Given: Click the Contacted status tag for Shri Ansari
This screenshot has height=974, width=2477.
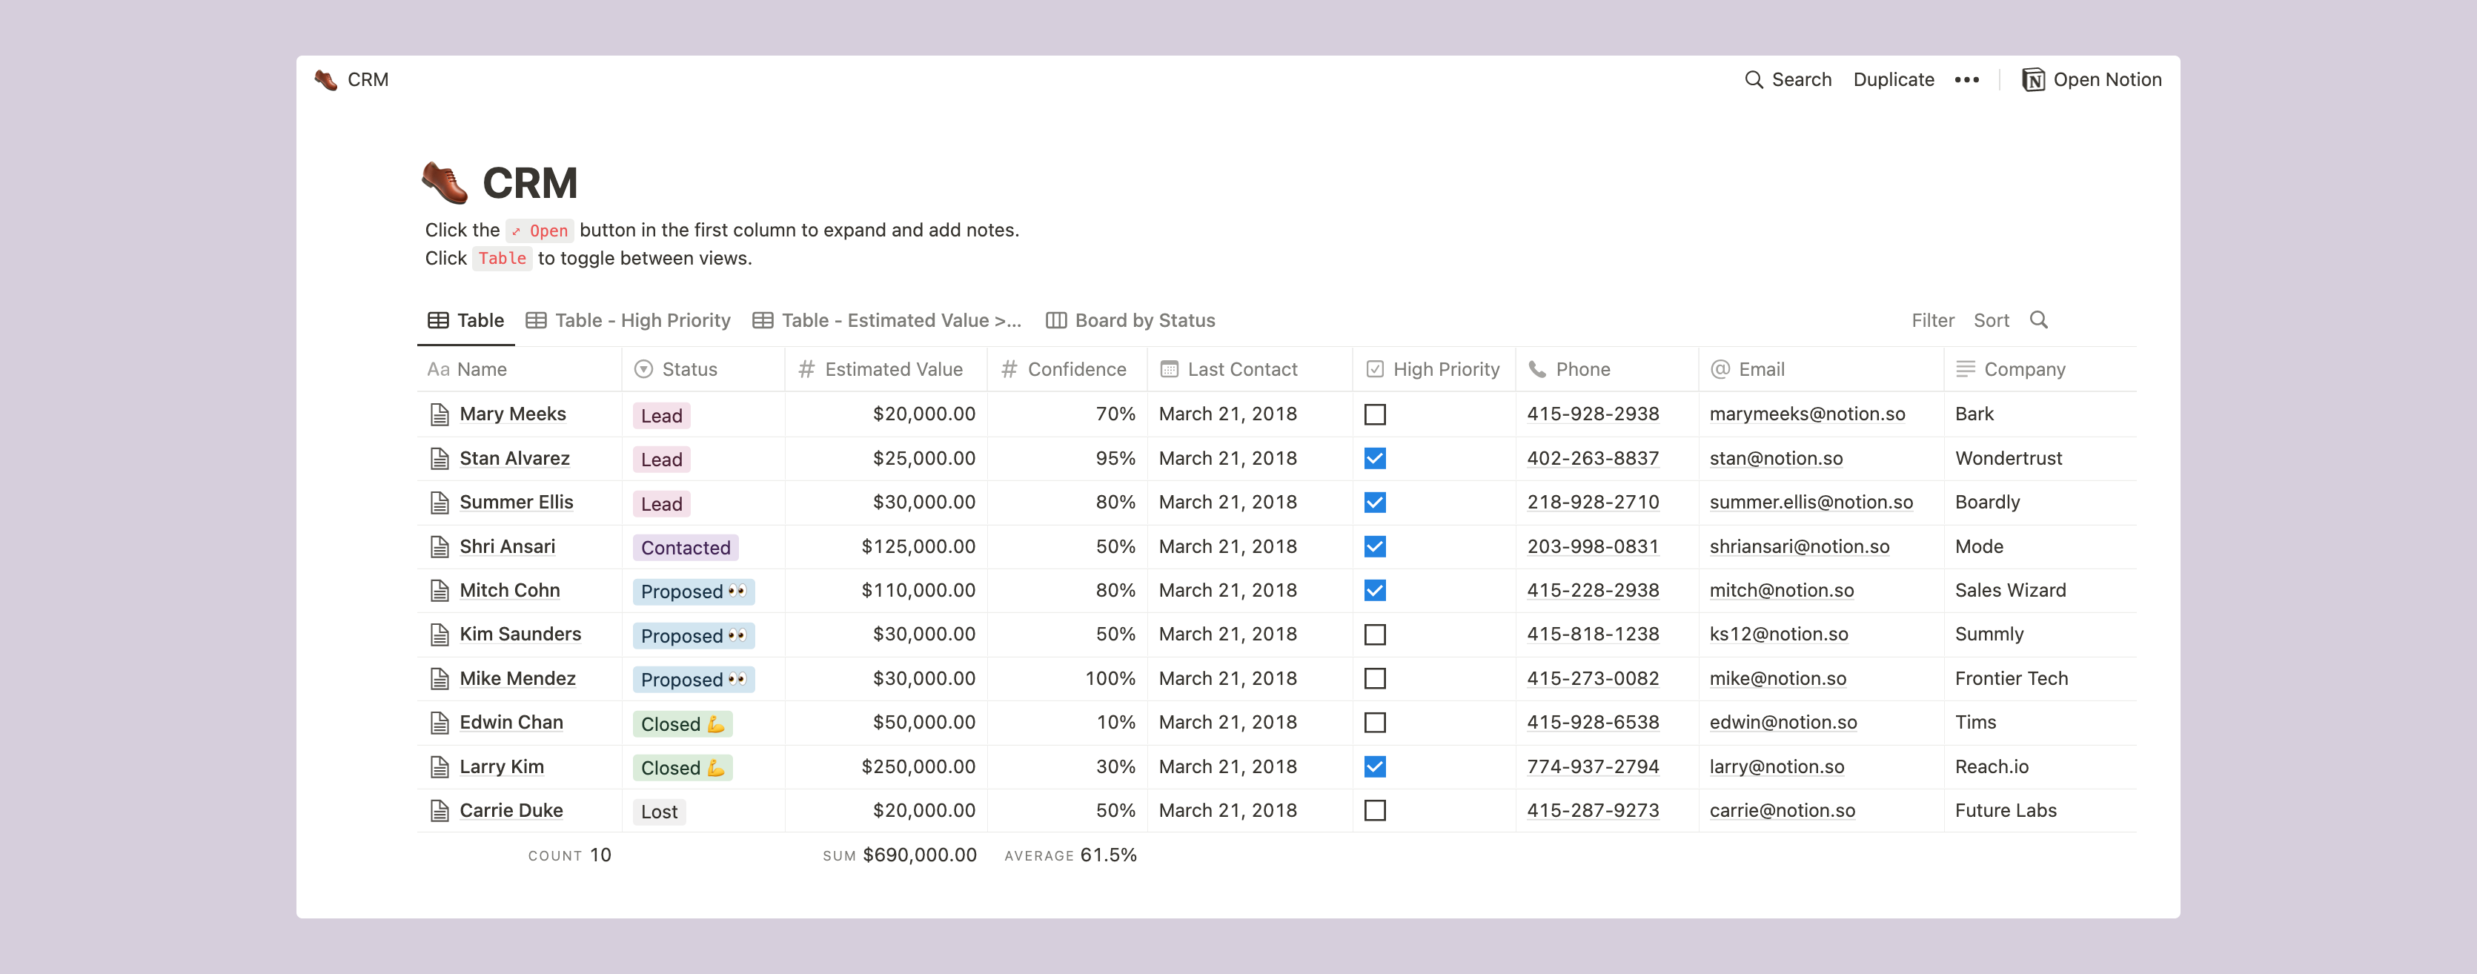Looking at the screenshot, I should point(686,547).
